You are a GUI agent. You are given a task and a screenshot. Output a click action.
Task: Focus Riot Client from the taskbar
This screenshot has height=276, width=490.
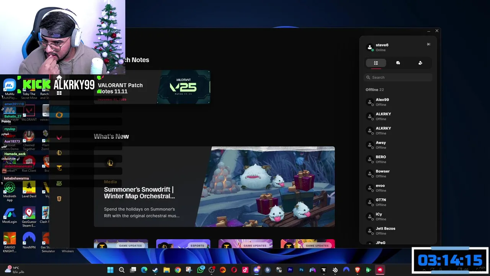(x=380, y=270)
